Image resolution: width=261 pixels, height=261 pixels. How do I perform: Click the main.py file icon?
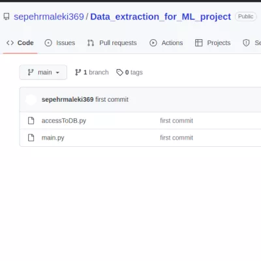click(x=31, y=138)
